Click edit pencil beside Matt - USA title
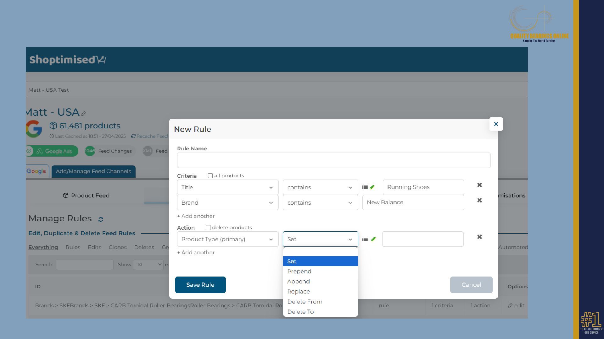 (84, 114)
